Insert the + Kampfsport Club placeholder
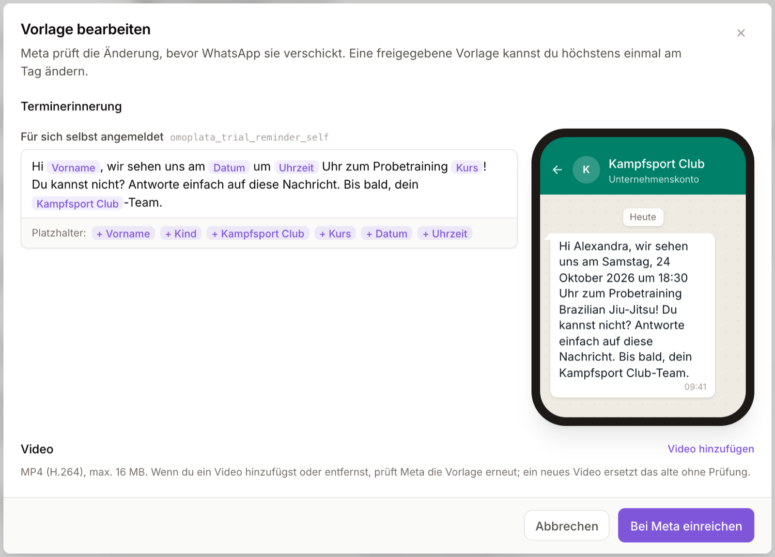This screenshot has width=775, height=557. tap(258, 233)
